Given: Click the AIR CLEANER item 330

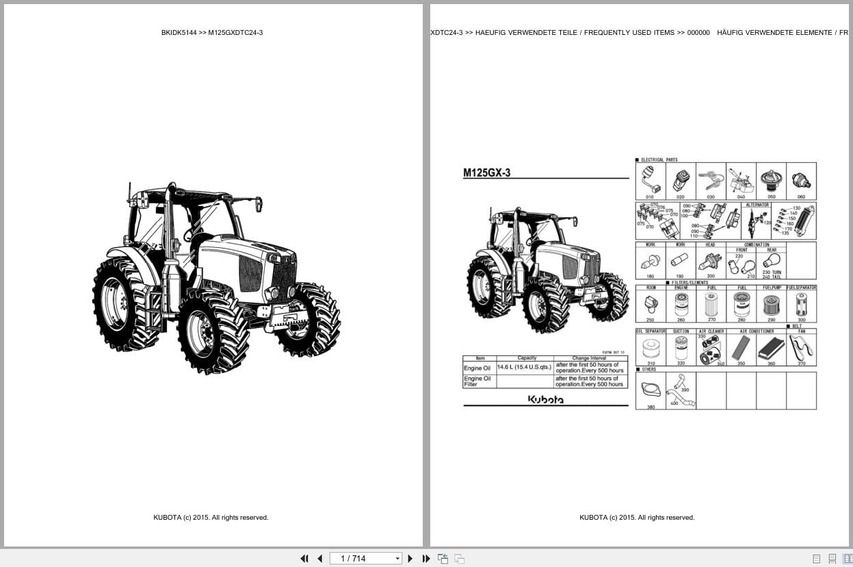Looking at the screenshot, I should [711, 347].
